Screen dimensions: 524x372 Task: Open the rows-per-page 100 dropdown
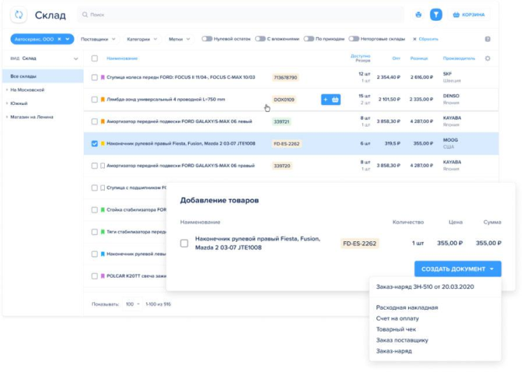click(132, 304)
